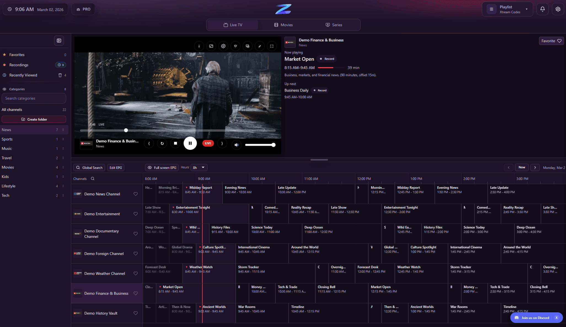Open the Hours dropdown showing 8h
Viewport: 566px width, 327px height.
tap(199, 168)
